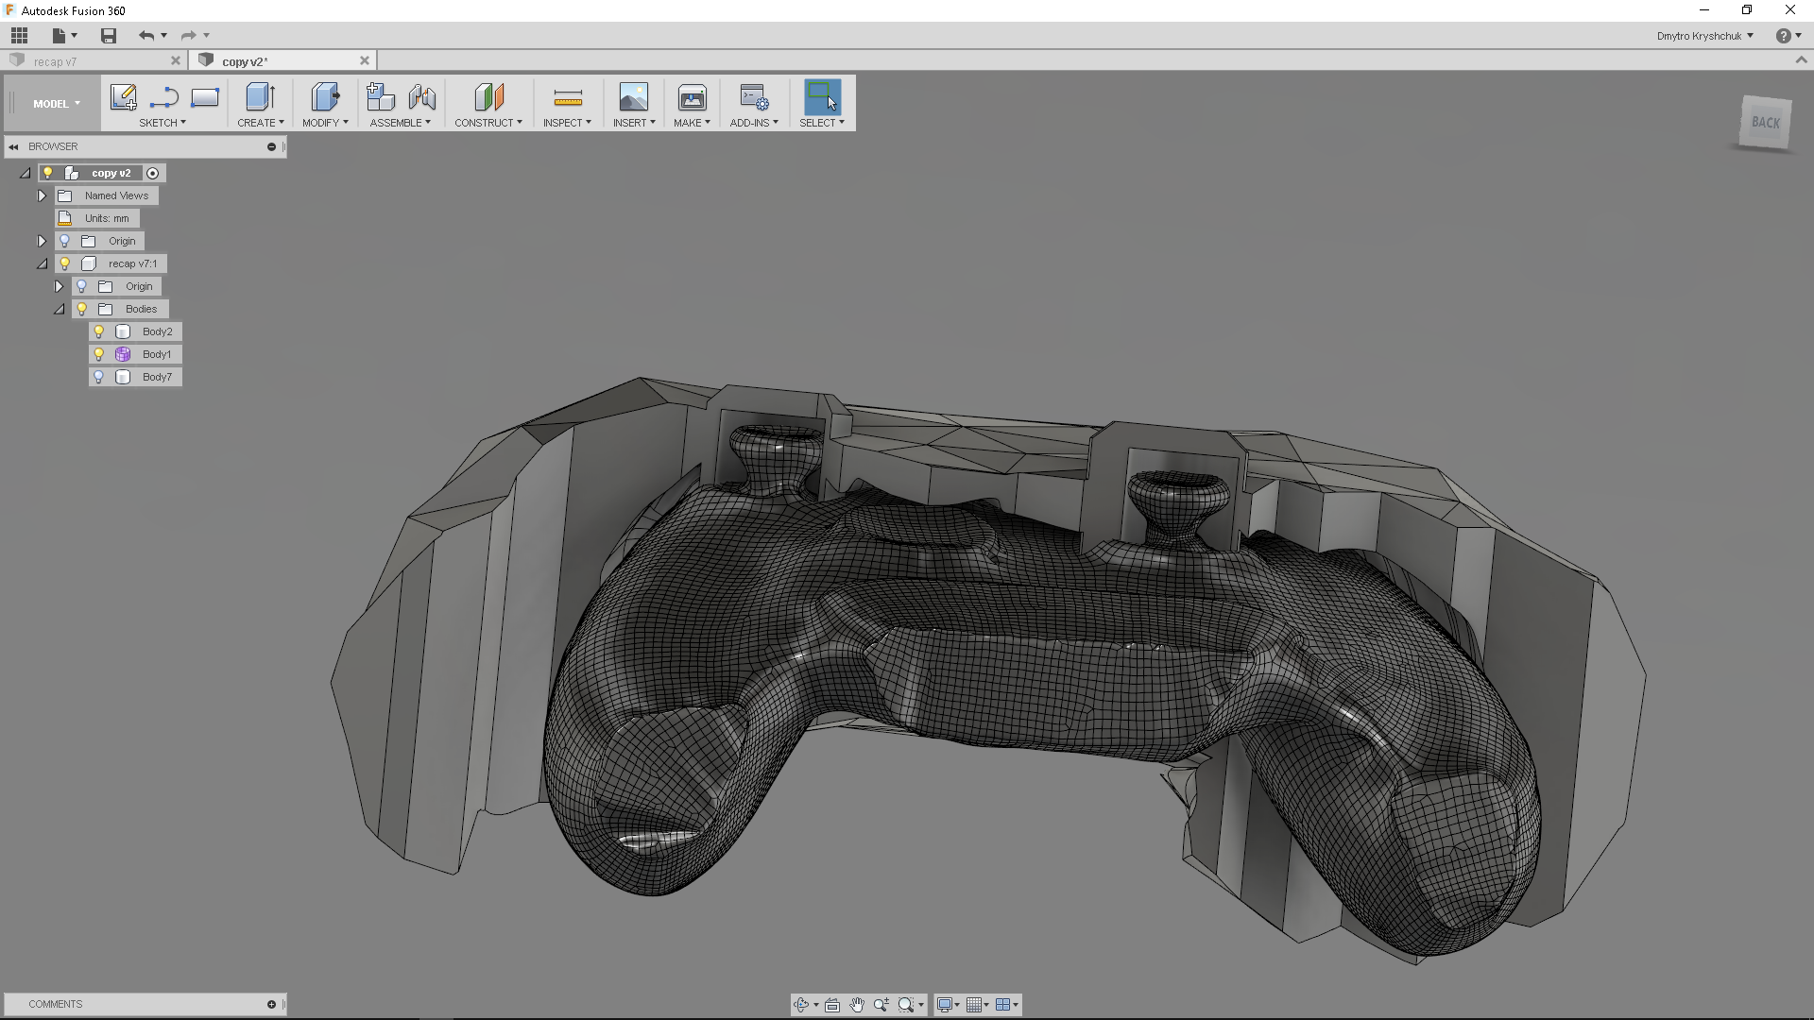Open the user account dropdown Dmytro Kryshchuk
Viewport: 1814px width, 1020px height.
[1704, 36]
